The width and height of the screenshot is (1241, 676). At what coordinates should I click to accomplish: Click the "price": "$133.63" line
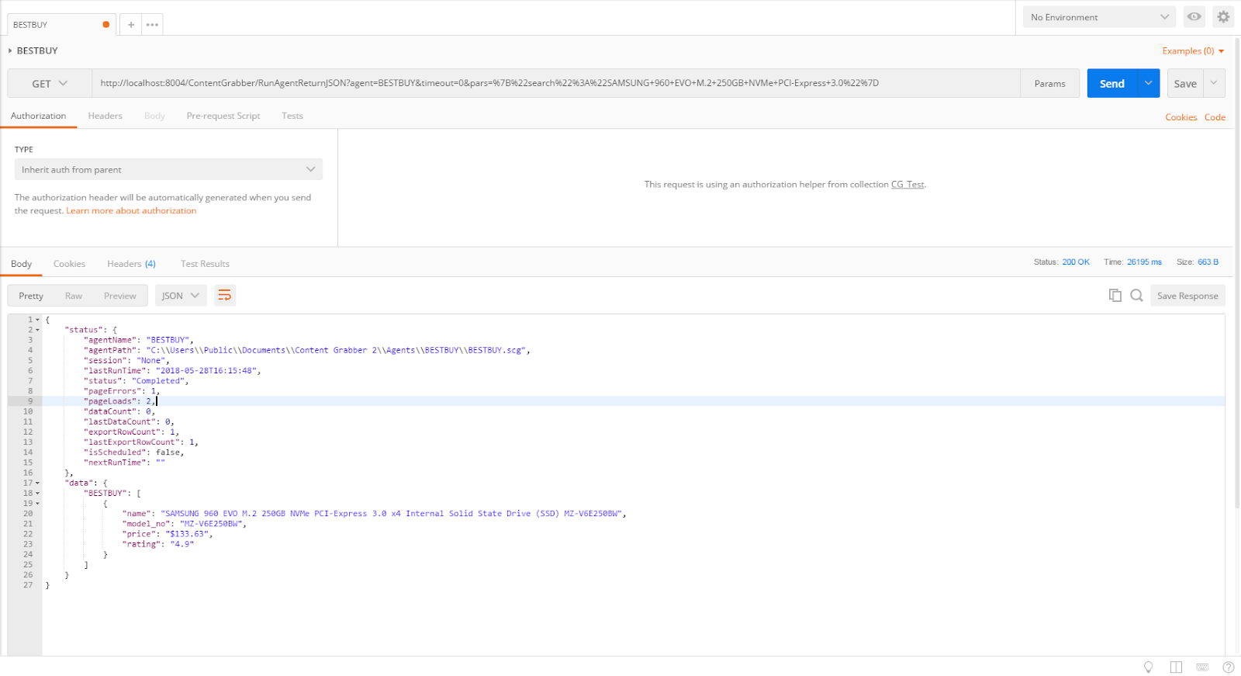(x=168, y=534)
